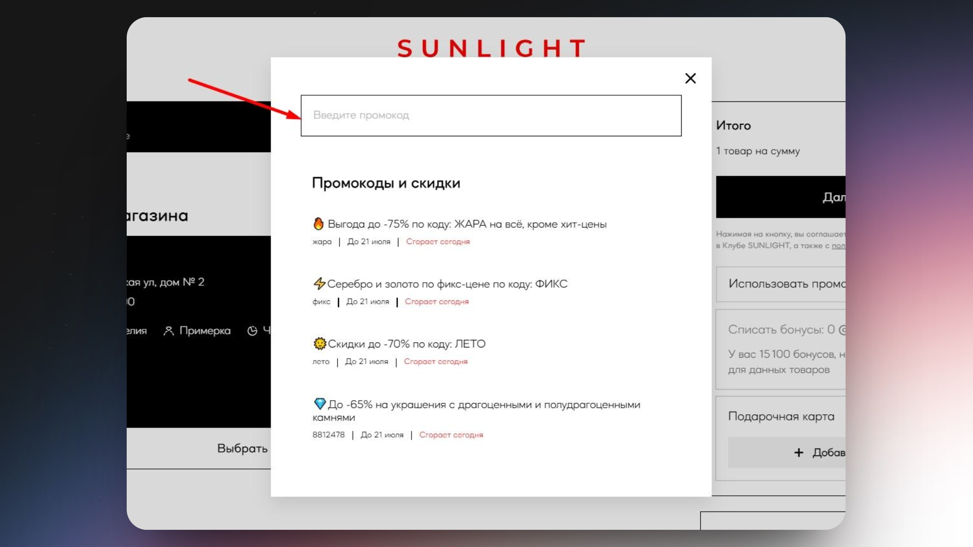Click the fire emoji icon
The height and width of the screenshot is (547, 973).
point(318,223)
